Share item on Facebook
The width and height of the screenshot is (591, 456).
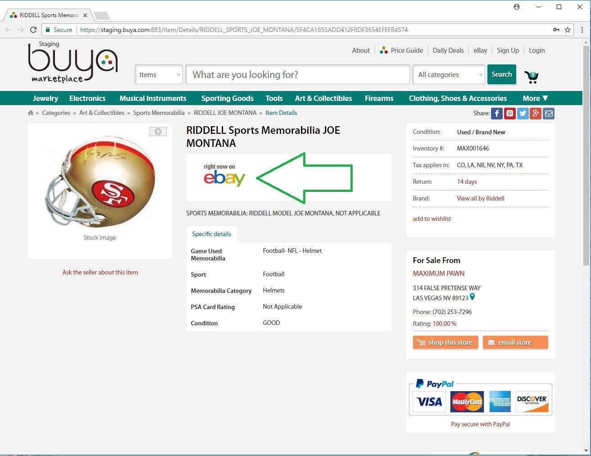[496, 114]
